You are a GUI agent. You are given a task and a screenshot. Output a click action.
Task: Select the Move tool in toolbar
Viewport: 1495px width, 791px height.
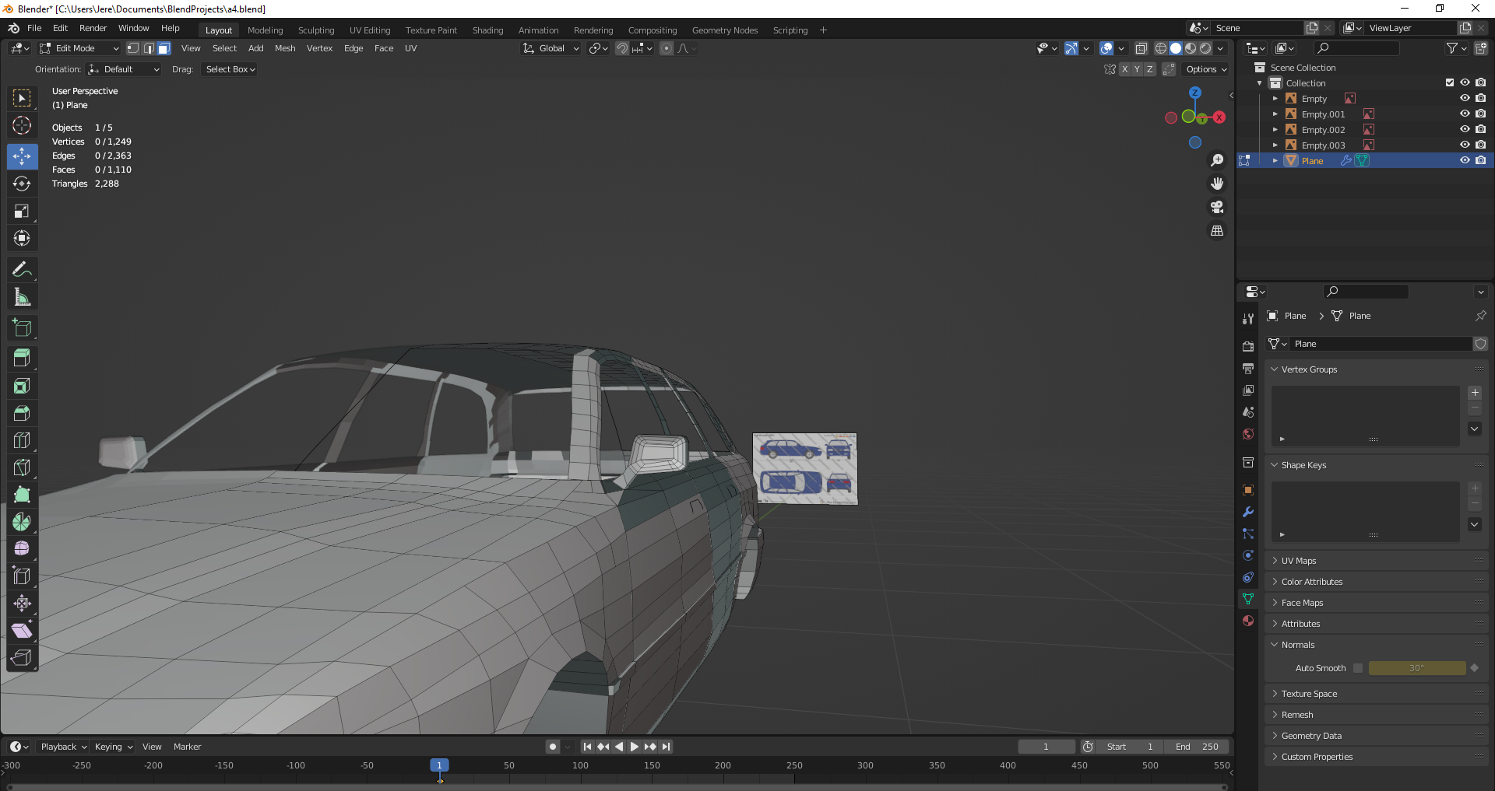[x=22, y=156]
